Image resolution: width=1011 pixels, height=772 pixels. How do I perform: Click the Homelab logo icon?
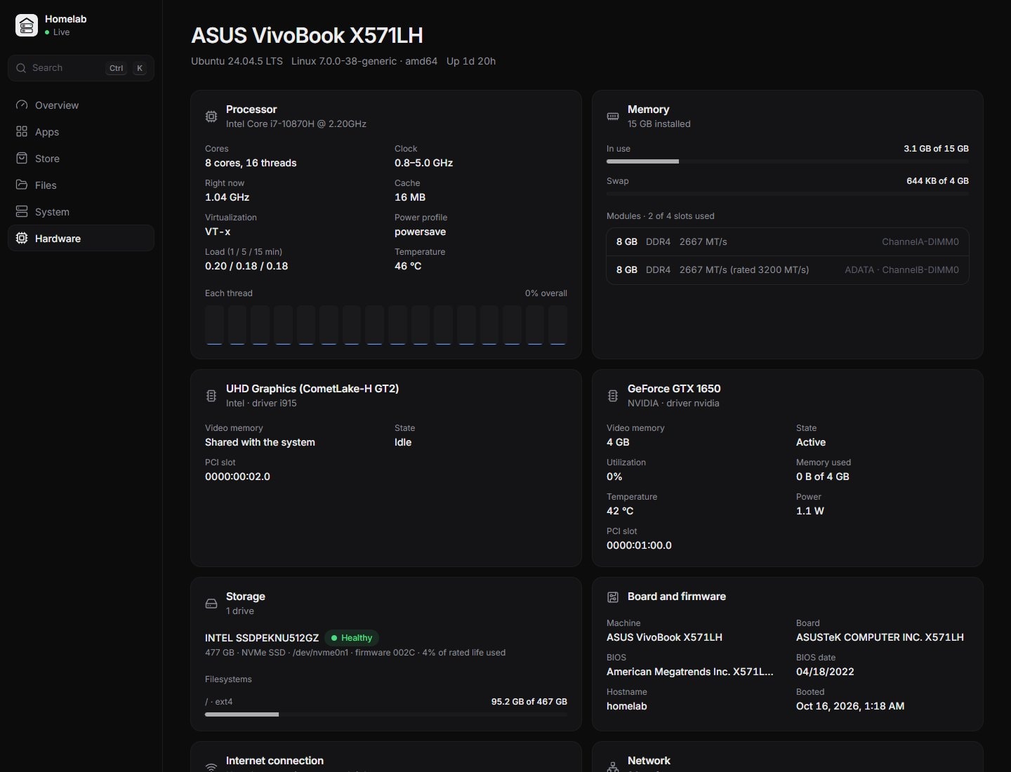pyautogui.click(x=27, y=25)
